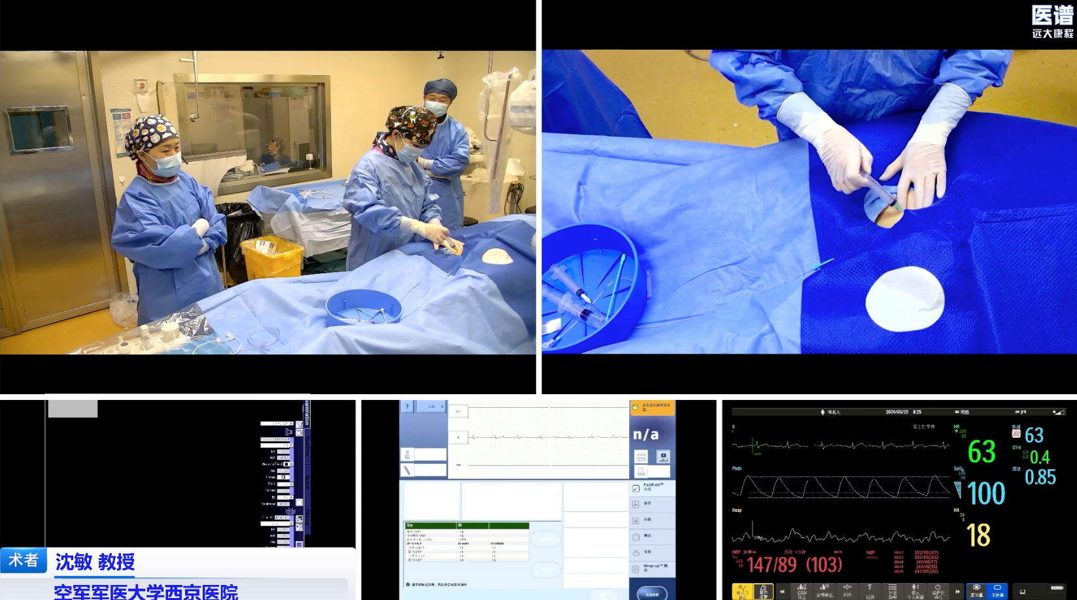1077x600 pixels.
Task: Check the monitor battery status indicator
Action: coord(1057,588)
